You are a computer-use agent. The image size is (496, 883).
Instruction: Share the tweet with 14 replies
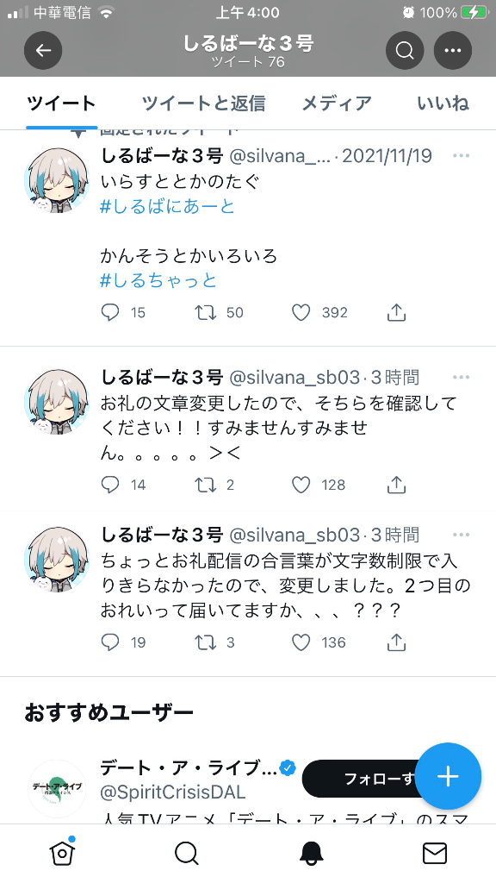coord(396,485)
